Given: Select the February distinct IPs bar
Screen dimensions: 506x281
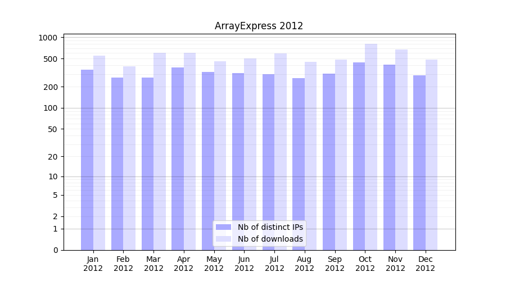Looking at the screenshot, I should pos(118,164).
